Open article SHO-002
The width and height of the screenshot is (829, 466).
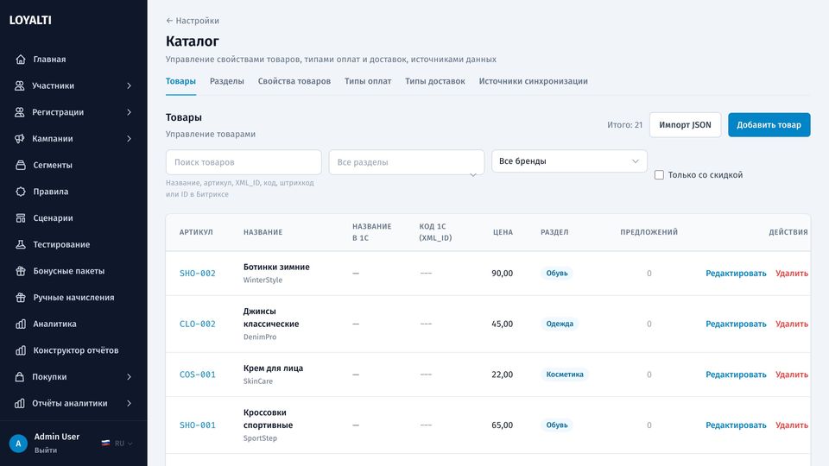pyautogui.click(x=197, y=274)
